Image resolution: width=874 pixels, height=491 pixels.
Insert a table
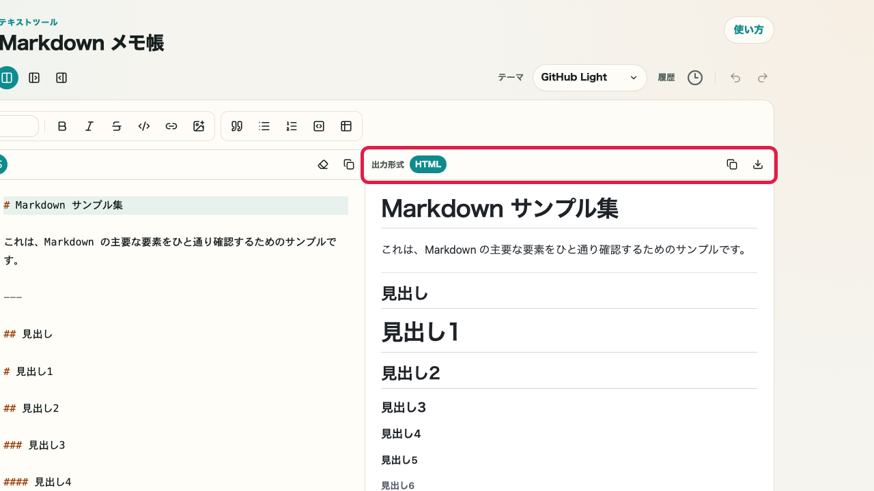[x=346, y=126]
